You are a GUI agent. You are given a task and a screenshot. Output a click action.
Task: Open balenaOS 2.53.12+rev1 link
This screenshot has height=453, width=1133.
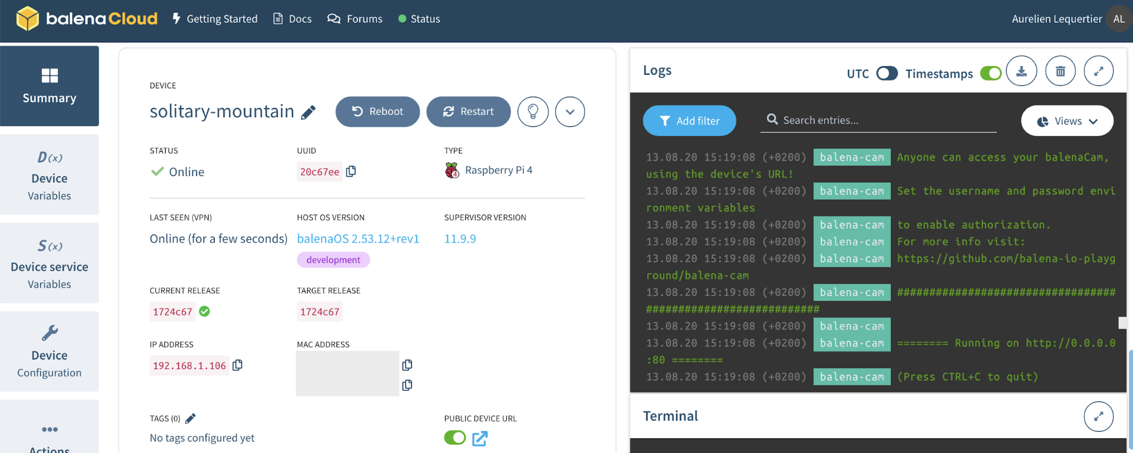358,239
